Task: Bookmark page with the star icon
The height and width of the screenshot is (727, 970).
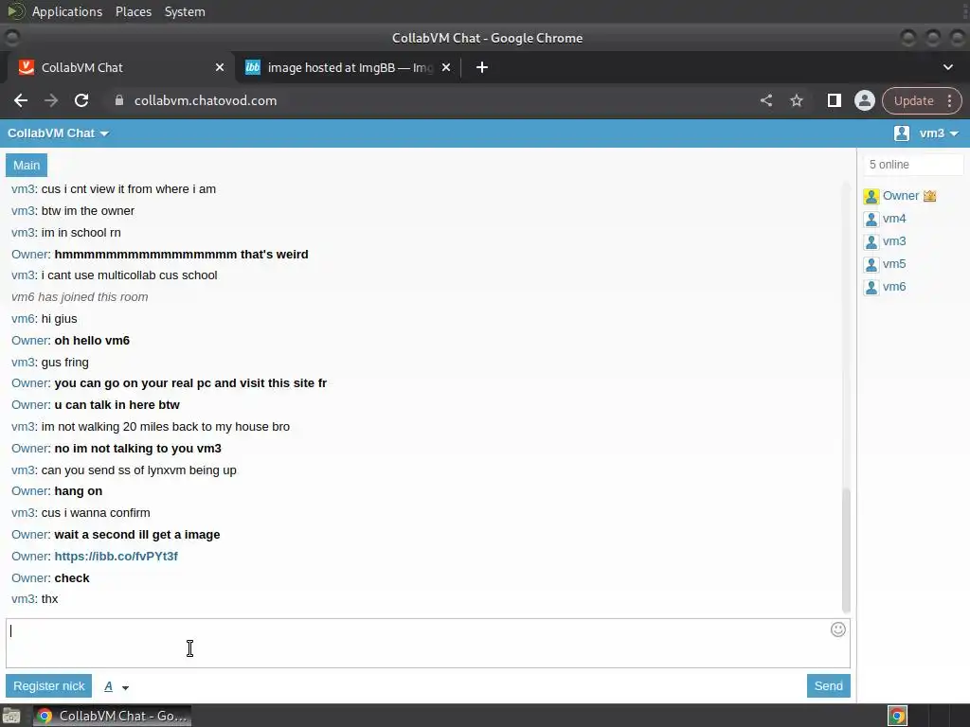Action: pos(796,100)
